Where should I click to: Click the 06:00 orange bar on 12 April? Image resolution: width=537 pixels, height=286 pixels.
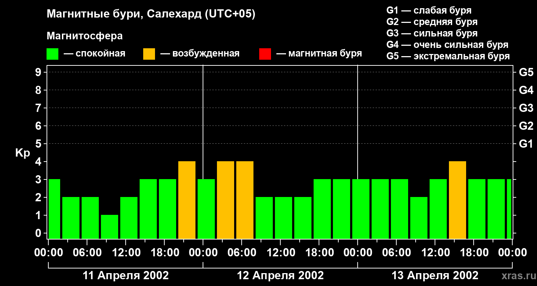[x=245, y=200]
